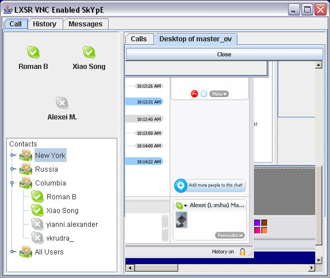Screen dimensions: 330x278
Task: Click the Personalise button
Action: coord(230,235)
